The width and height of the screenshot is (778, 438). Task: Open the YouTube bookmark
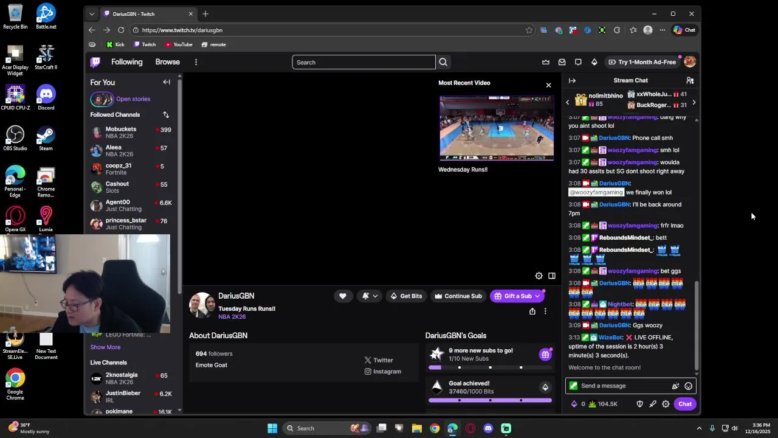(x=179, y=44)
